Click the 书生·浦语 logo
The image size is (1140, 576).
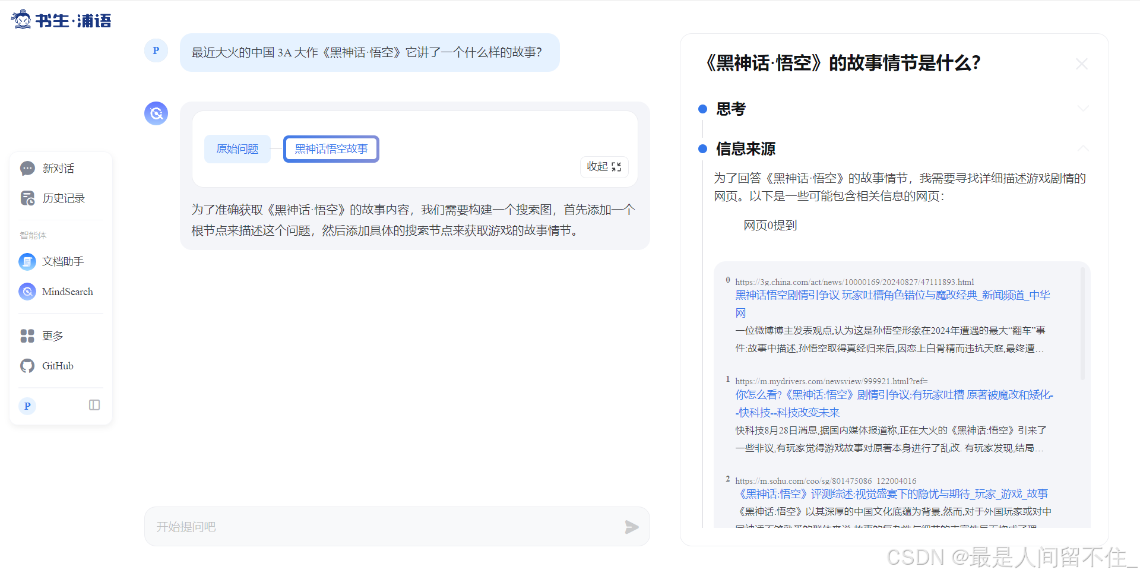[61, 20]
